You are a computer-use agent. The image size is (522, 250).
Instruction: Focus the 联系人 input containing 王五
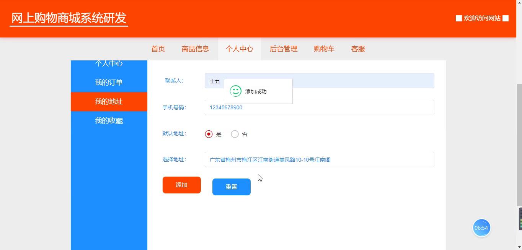[x=364, y=81]
